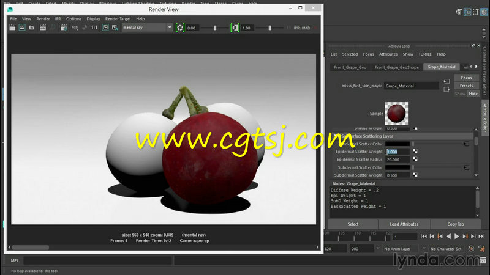This screenshot has height=275, width=490.
Task: Click the checker icon beside Epidermal Scatter Radius
Action: point(415,159)
